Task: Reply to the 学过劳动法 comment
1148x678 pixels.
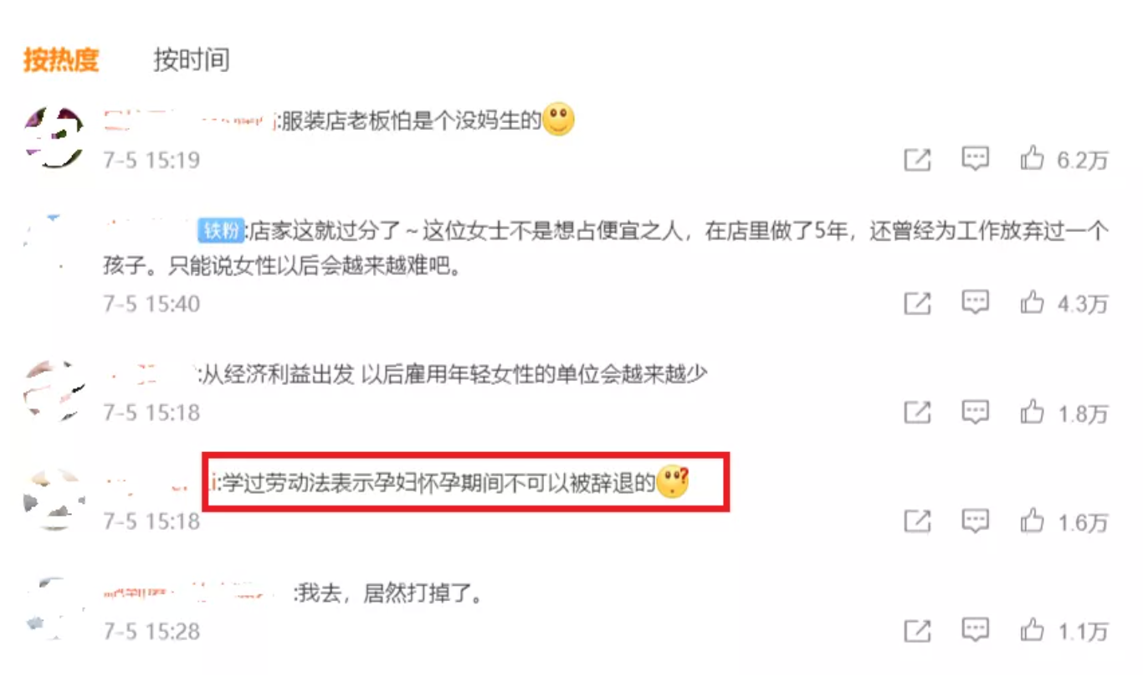Action: (975, 521)
